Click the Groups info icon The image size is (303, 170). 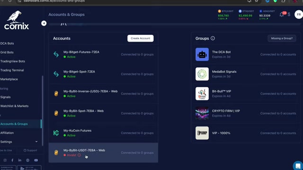coord(213,38)
